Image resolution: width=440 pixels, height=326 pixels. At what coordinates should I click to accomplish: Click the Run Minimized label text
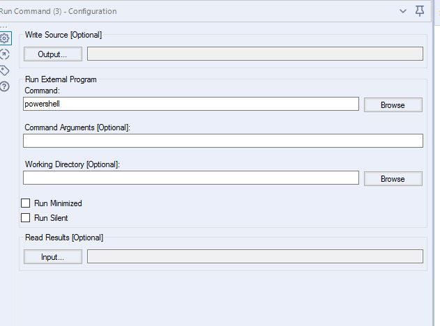(58, 203)
